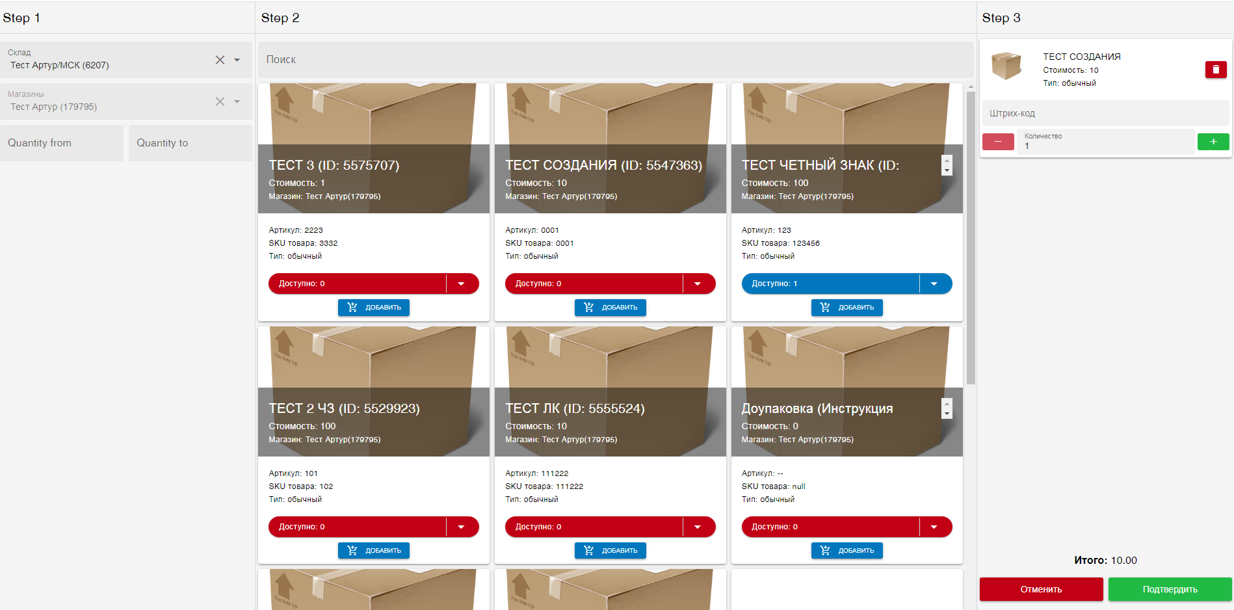The image size is (1234, 610).
Task: Click the cart item box thumbnail
Action: (1006, 66)
